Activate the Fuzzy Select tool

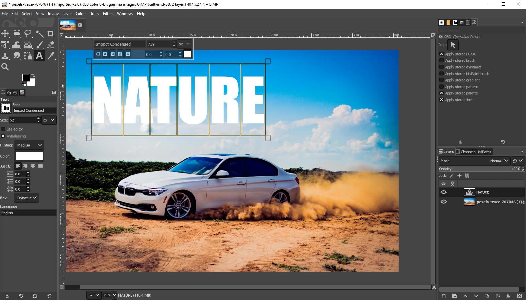tap(39, 33)
